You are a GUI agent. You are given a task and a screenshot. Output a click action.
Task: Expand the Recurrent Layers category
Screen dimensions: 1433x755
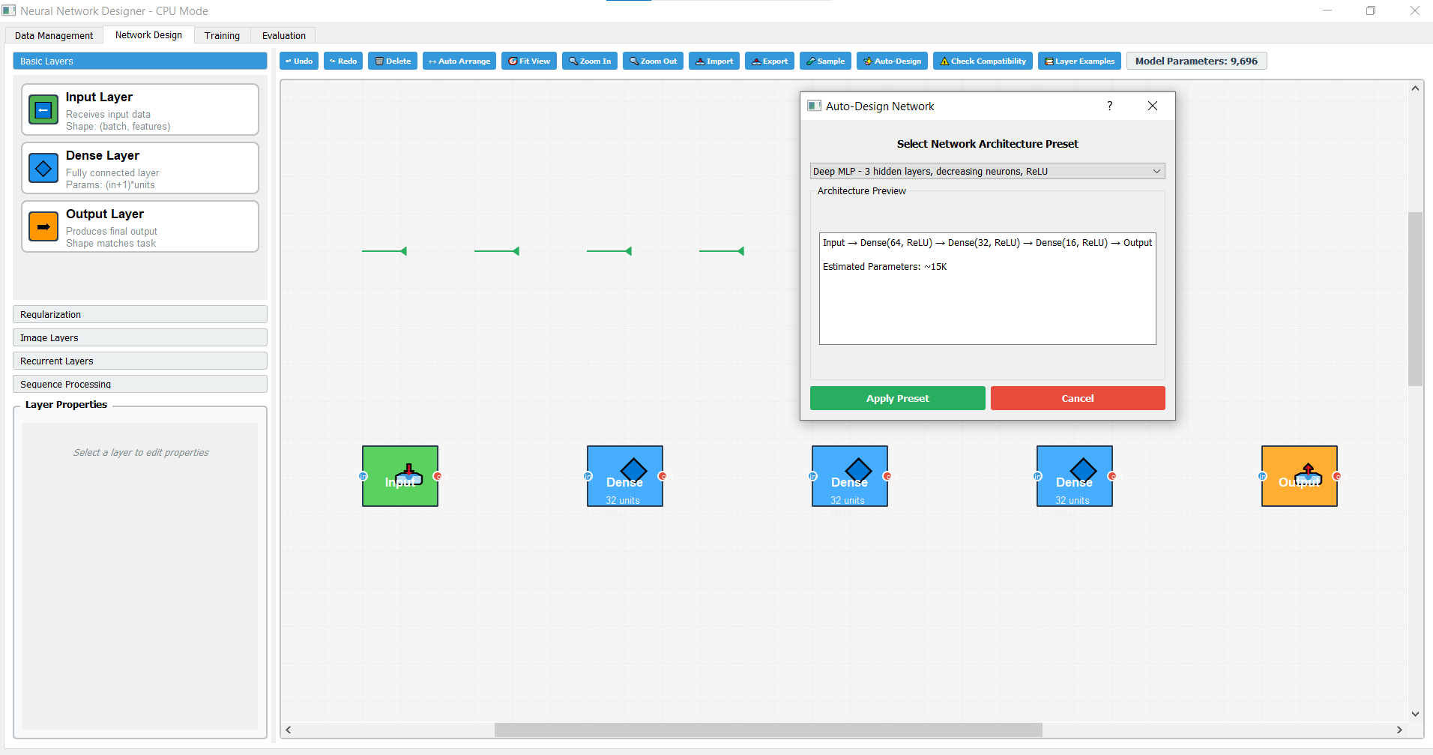(x=140, y=361)
